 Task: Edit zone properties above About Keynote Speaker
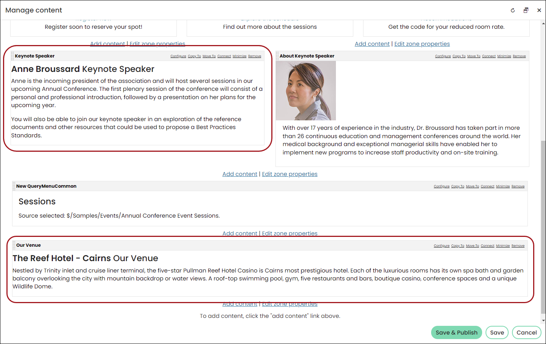tap(422, 44)
